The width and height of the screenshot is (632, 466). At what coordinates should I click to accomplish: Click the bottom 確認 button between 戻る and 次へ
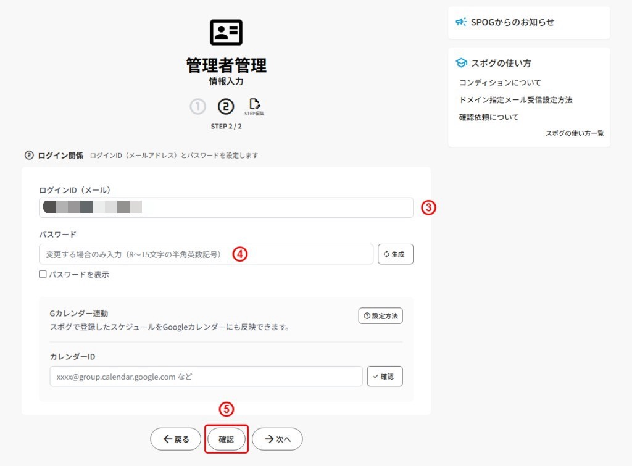click(x=226, y=439)
